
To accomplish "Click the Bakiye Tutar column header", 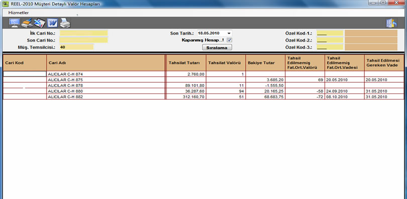I will pos(265,63).
